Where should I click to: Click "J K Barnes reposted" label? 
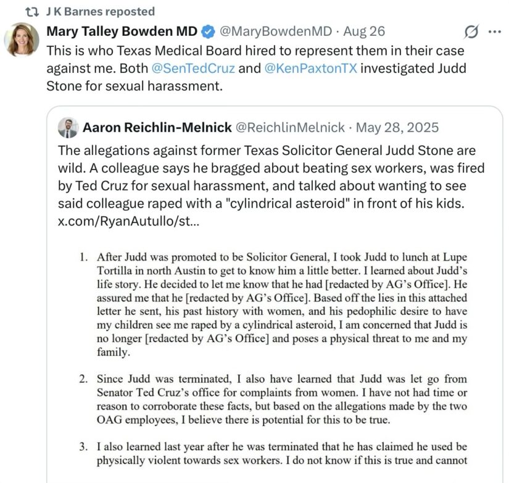(x=101, y=12)
